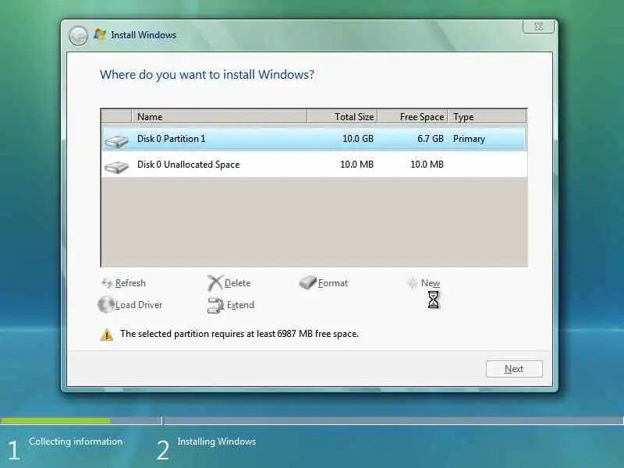Select the Disk 0 Partition 1 row
The image size is (624, 468).
pyautogui.click(x=314, y=139)
